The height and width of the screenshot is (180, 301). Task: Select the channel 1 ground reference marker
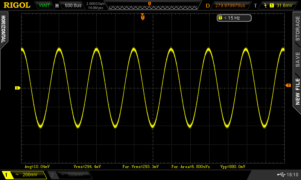17,88
